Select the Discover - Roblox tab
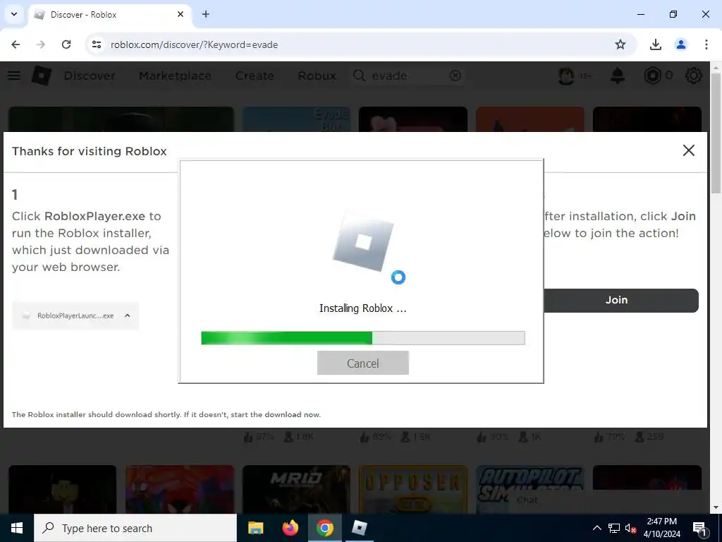 pos(110,15)
